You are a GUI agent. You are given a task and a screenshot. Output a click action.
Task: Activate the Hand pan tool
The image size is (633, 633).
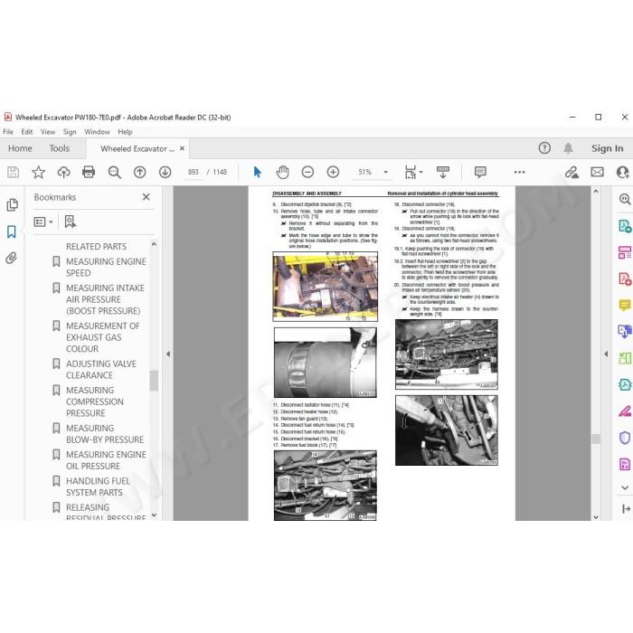click(282, 173)
